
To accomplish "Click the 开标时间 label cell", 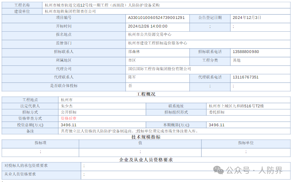I will [64, 27].
